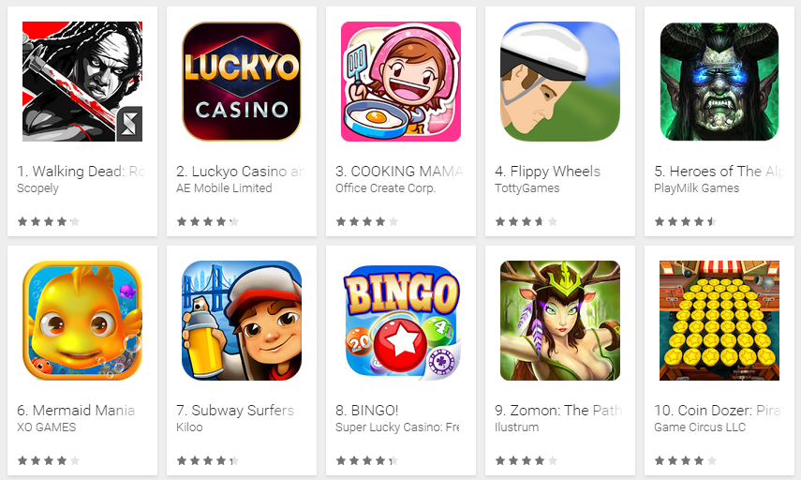Viewport: 801px width, 480px height.
Task: Open the Walking Dead app icon
Action: pos(82,82)
